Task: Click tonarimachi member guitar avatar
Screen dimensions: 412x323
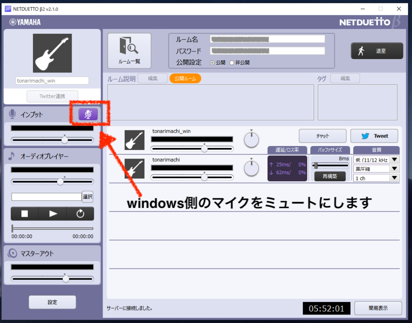Action: click(x=134, y=169)
